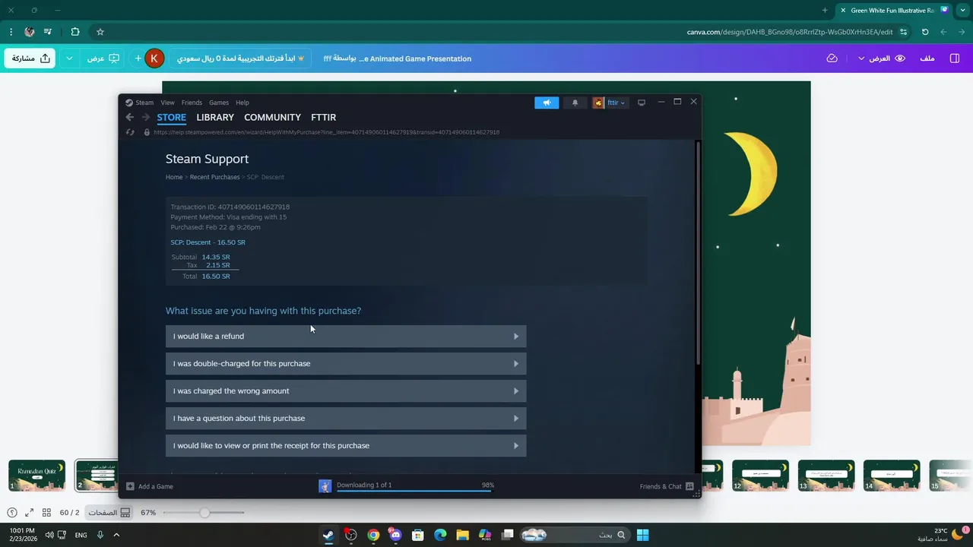This screenshot has height=547, width=973.
Task: Start the Canva free trial banner
Action: click(x=240, y=58)
